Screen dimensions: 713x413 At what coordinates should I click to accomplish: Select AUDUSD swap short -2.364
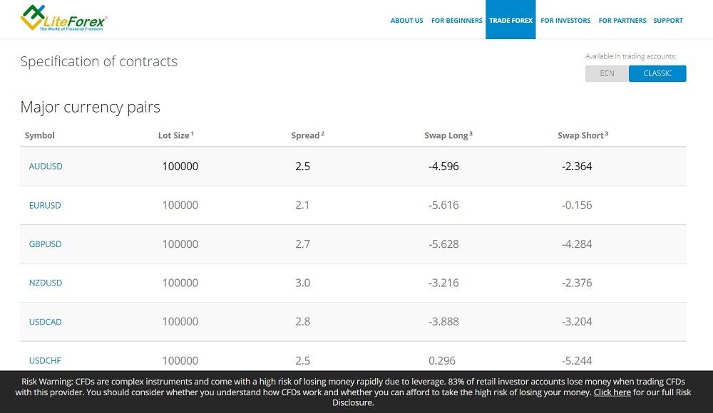pos(577,167)
